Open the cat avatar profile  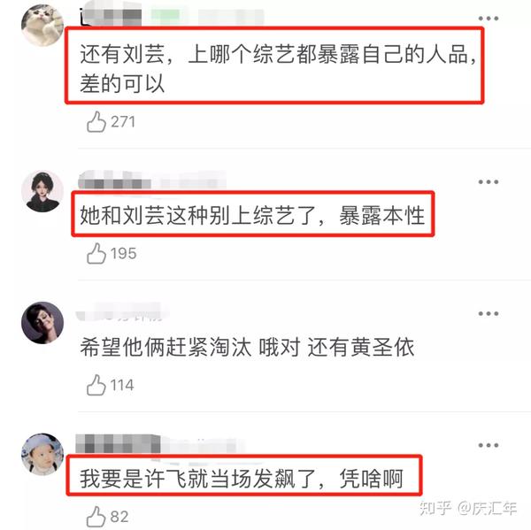[x=42, y=25]
